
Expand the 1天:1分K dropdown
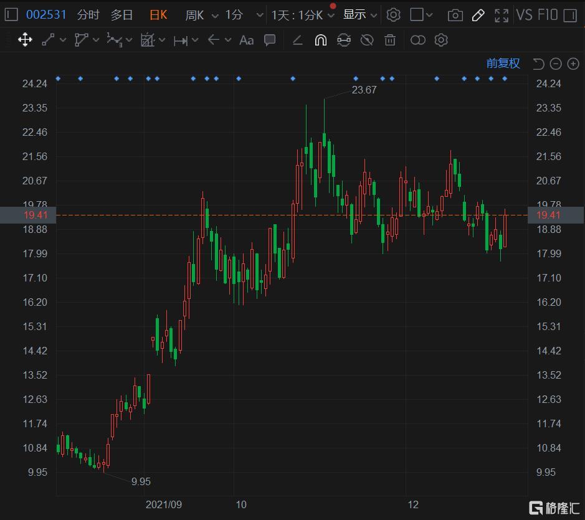(303, 15)
